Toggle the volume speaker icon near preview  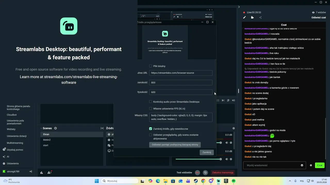tap(234, 100)
